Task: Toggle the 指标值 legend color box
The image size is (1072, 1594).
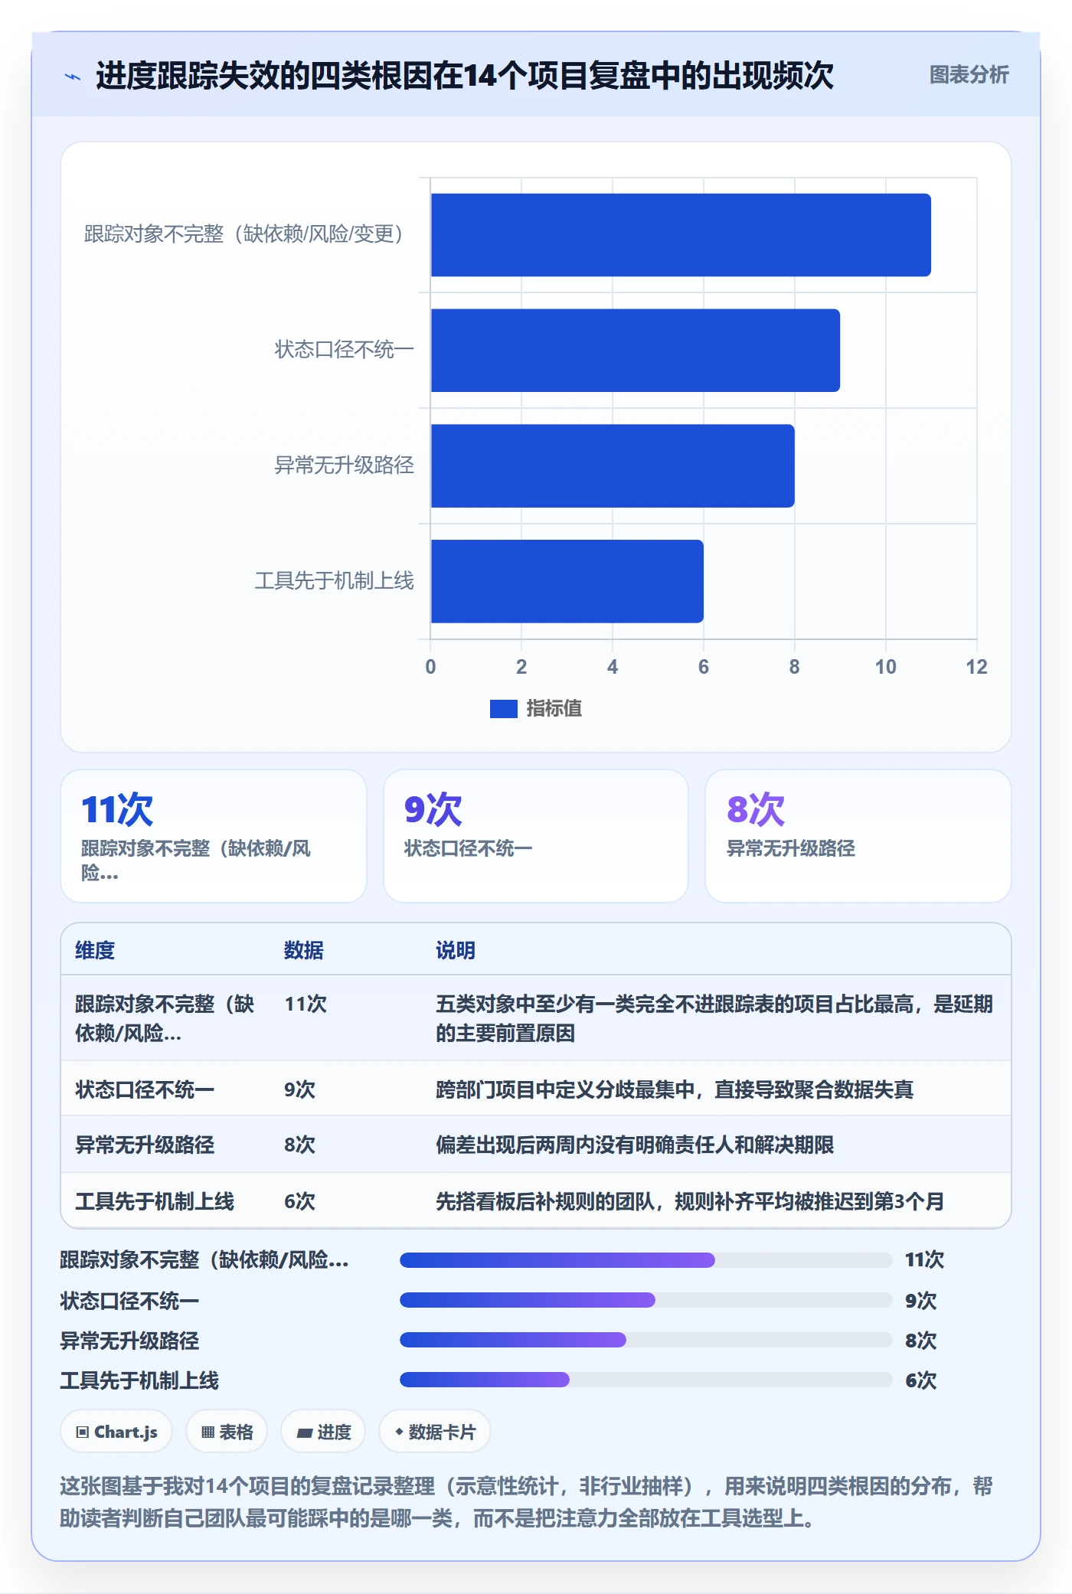Action: (x=503, y=709)
